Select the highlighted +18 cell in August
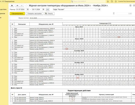Screen dimensions: 135x105 tap(67, 49)
